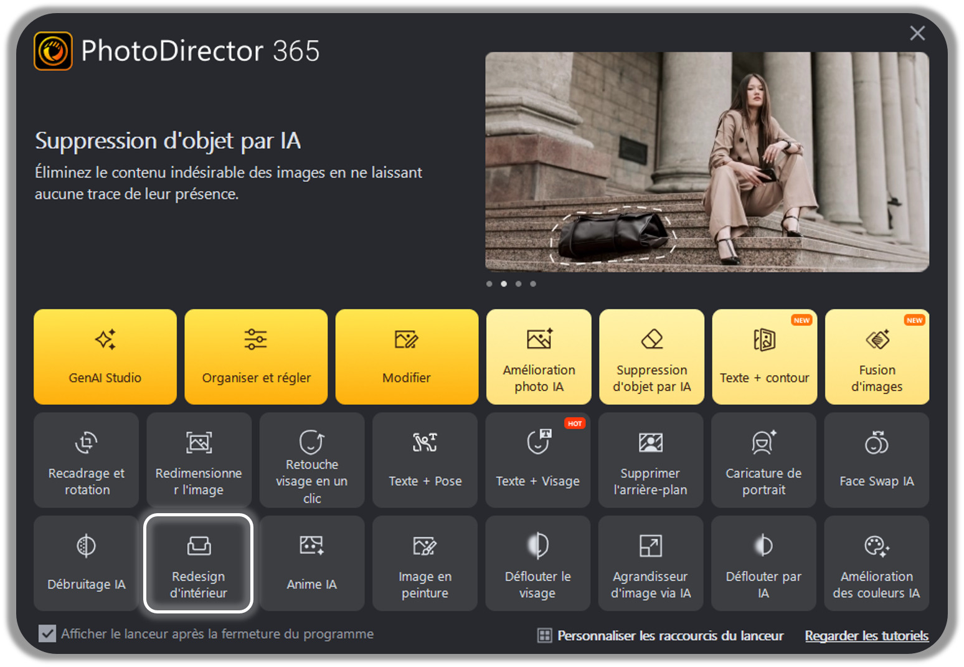The height and width of the screenshot is (667, 964).
Task: Click the object removal preview image
Action: click(x=707, y=162)
